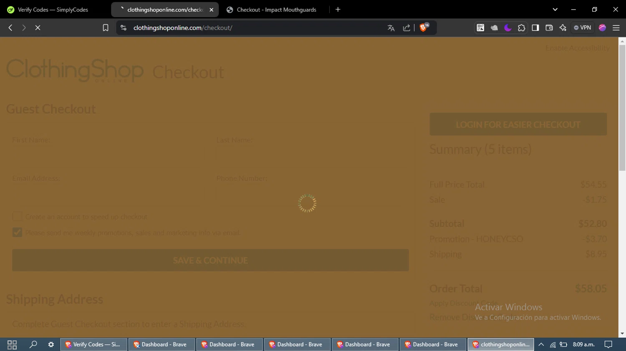The width and height of the screenshot is (626, 351).
Task: Open Brave Shields lion icon
Action: click(x=424, y=27)
